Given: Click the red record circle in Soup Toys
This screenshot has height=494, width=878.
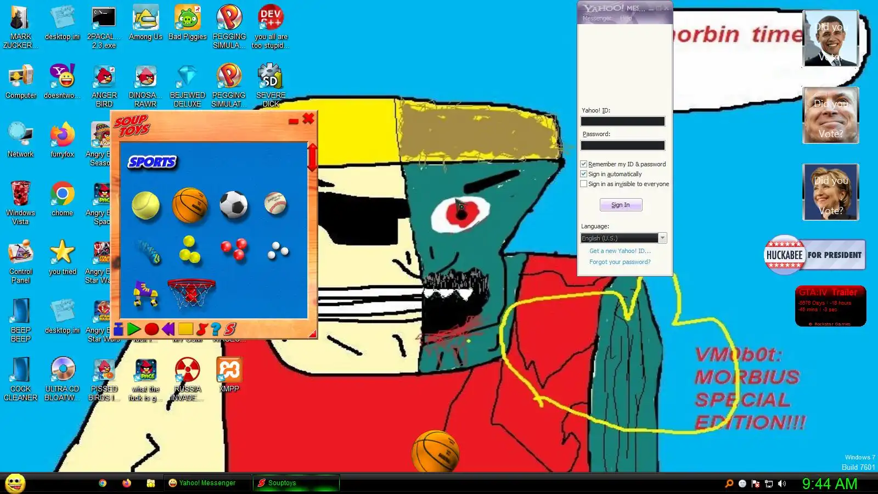Looking at the screenshot, I should [x=151, y=329].
